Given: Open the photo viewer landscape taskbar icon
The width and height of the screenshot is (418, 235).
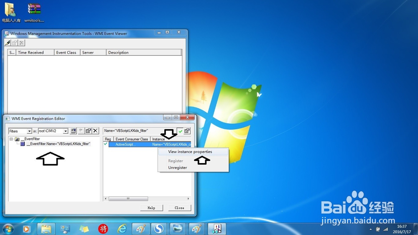Looking at the screenshot, I should click(x=178, y=229).
